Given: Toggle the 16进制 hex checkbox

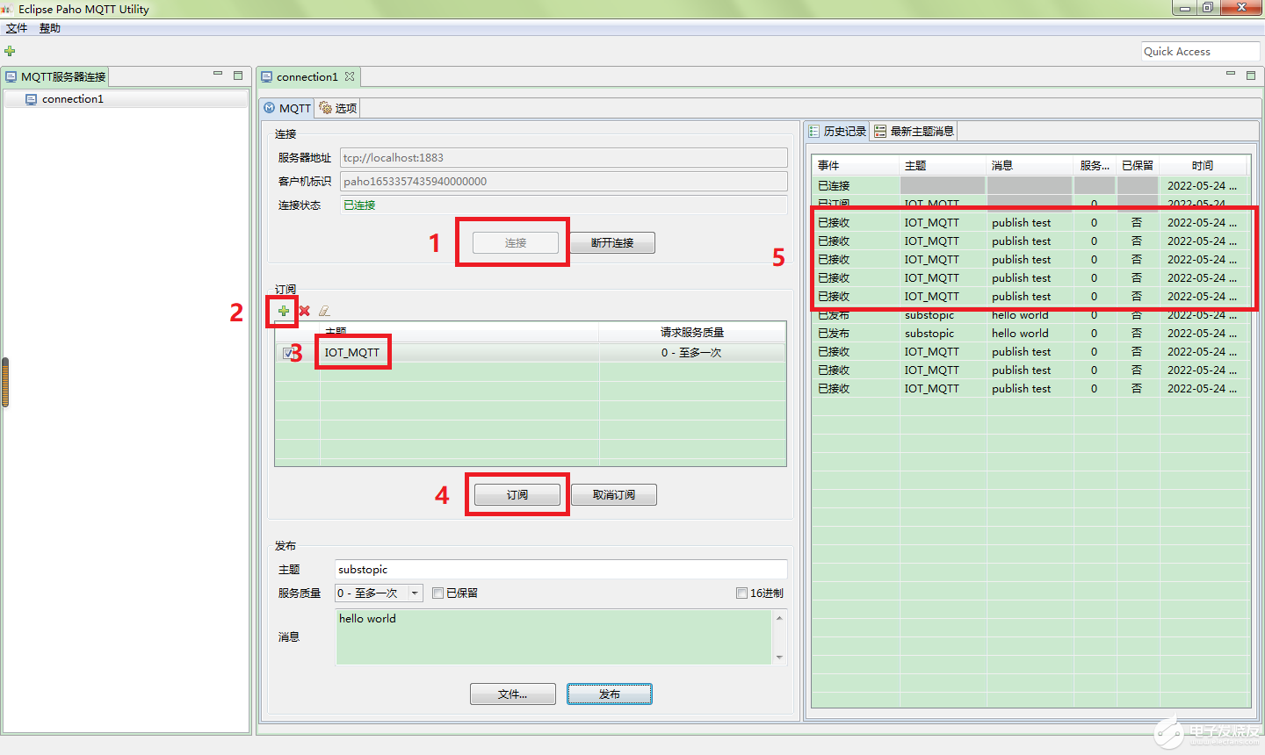Looking at the screenshot, I should pos(741,593).
